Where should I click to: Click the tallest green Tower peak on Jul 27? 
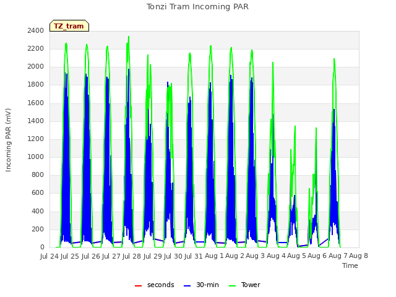pos(129,37)
